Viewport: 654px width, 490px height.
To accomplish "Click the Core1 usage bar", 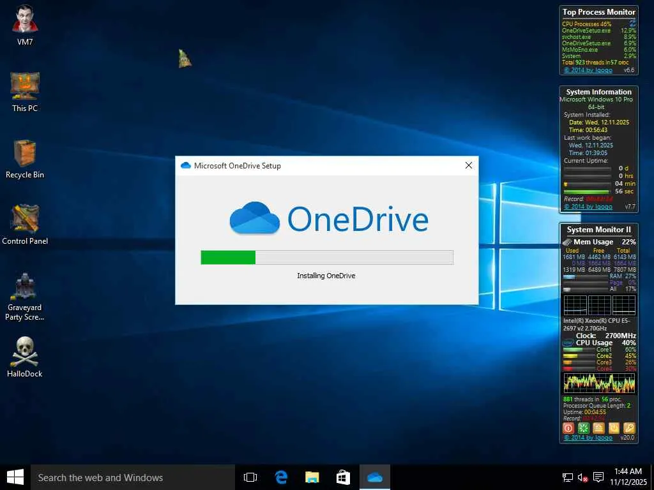I will click(x=579, y=350).
